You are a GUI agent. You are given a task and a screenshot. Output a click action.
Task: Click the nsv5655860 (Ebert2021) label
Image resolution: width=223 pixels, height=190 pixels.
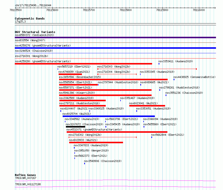coord(160,124)
